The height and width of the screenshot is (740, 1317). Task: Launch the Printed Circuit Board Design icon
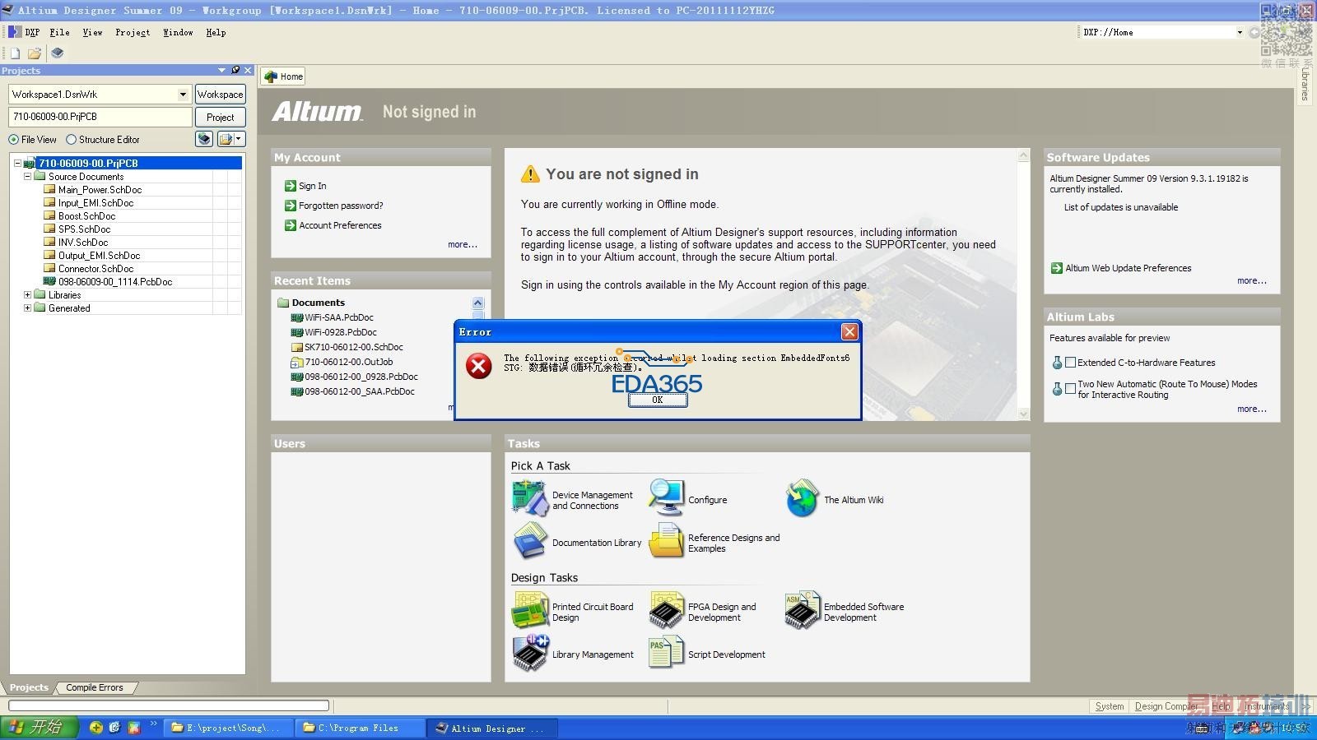point(529,611)
